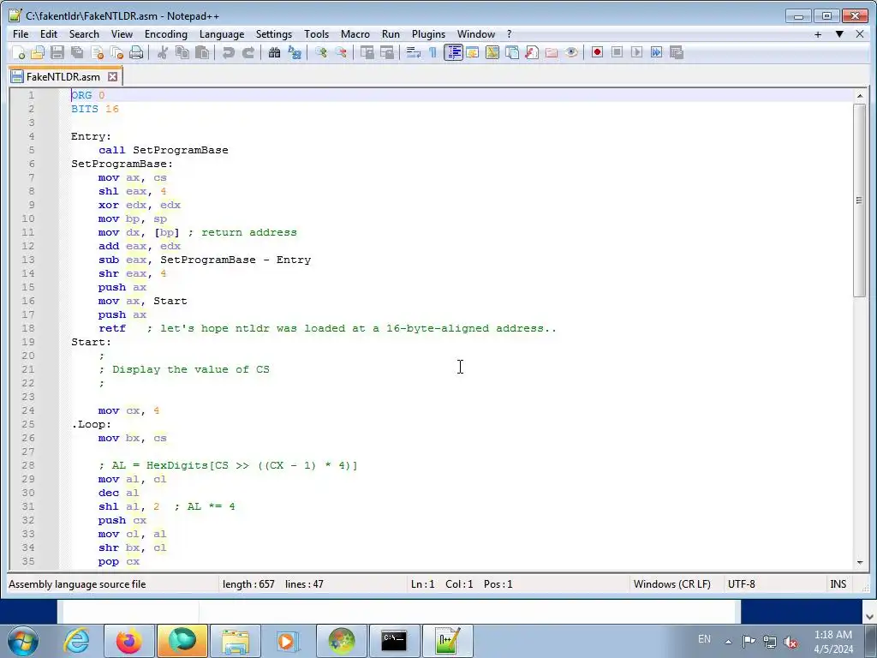Close the FakeNTLDR.asm tab with its X
Image resolution: width=877 pixels, height=658 pixels.
coord(113,76)
